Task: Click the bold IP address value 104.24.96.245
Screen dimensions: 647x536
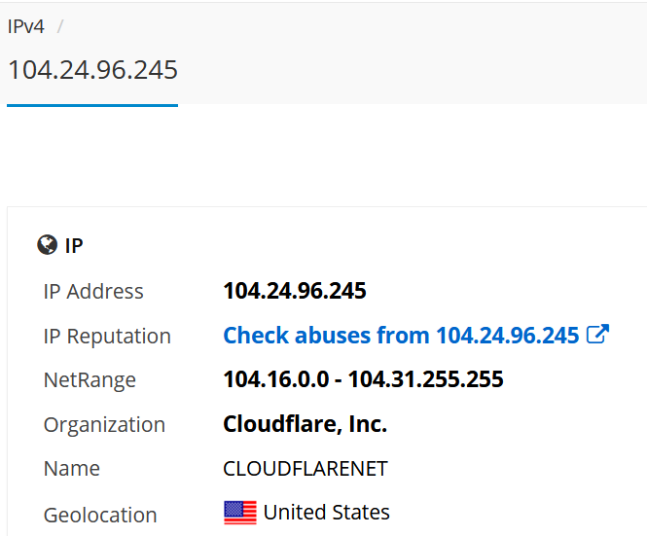Action: 295,291
